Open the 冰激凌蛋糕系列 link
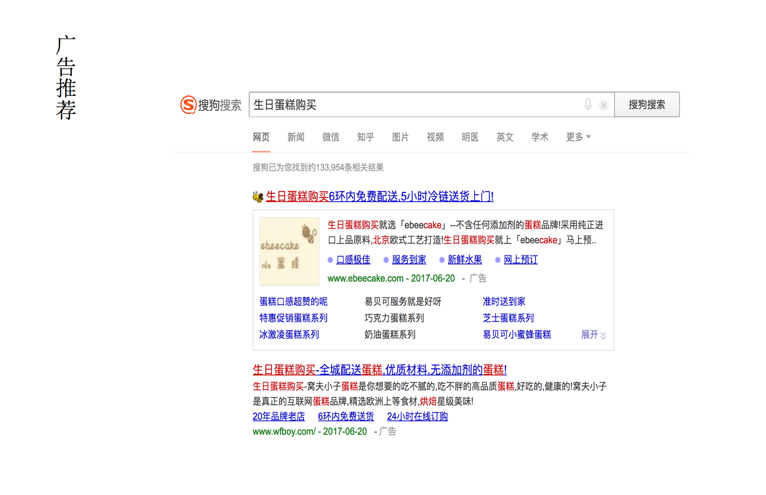This screenshot has width=766, height=495. (289, 335)
